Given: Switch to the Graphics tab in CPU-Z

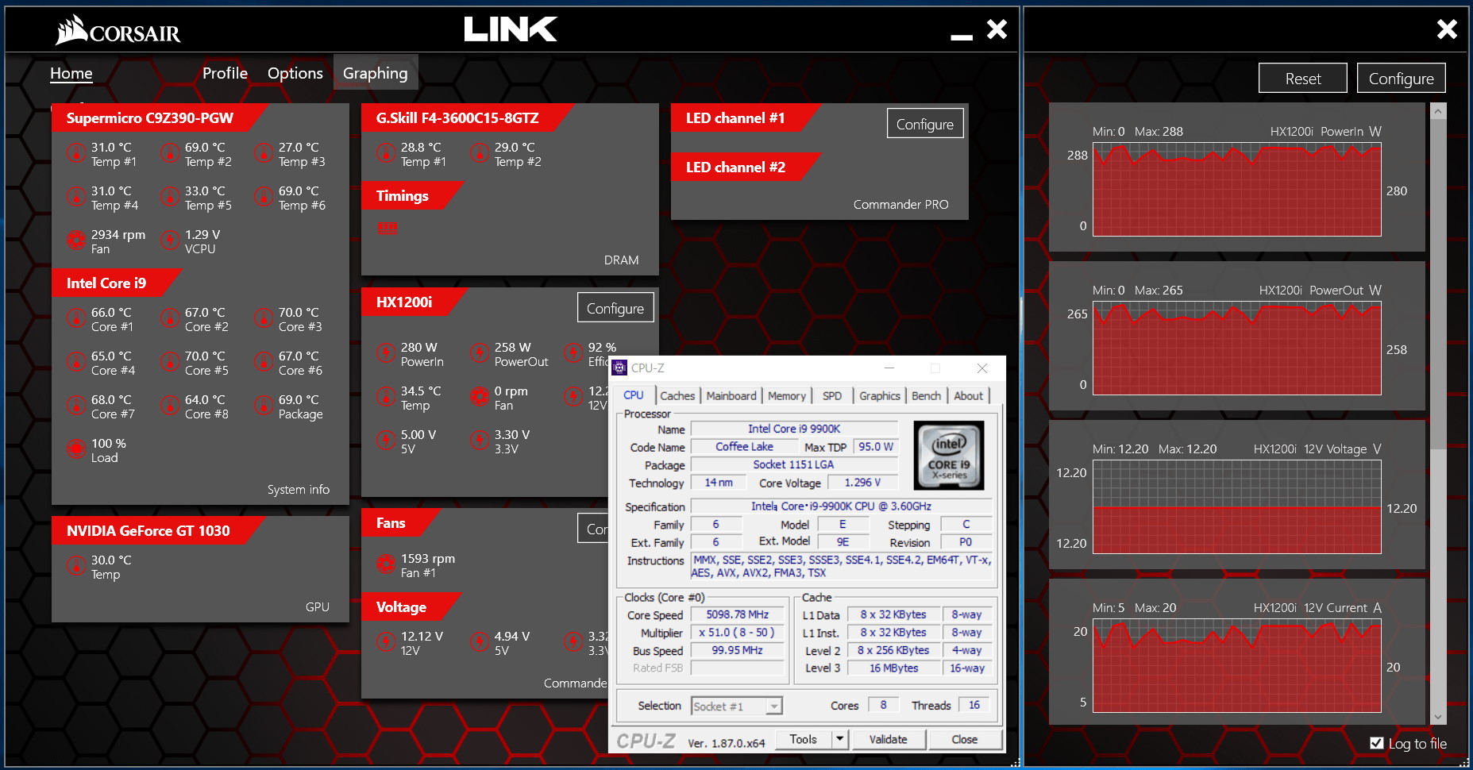Looking at the screenshot, I should [x=880, y=395].
